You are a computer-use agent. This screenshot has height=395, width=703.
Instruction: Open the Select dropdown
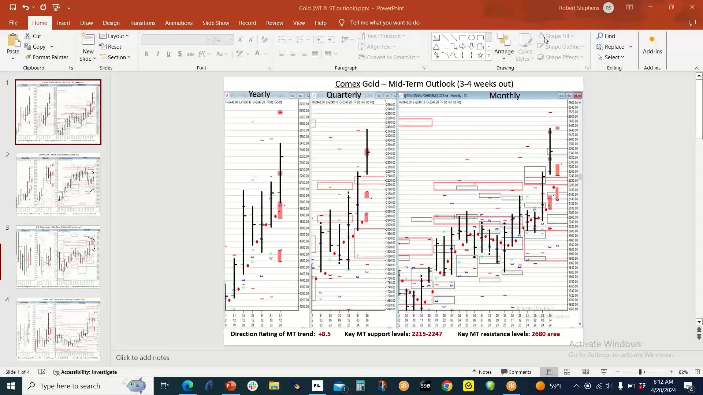[610, 57]
